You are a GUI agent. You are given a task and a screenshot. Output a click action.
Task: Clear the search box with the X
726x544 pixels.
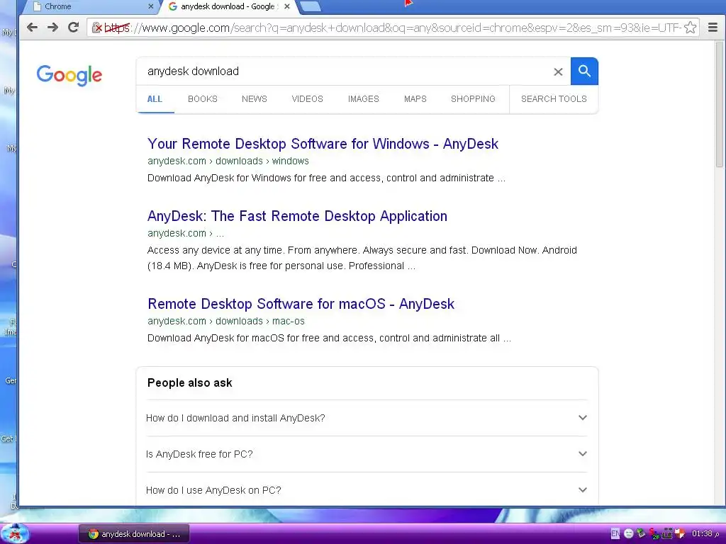click(x=558, y=72)
